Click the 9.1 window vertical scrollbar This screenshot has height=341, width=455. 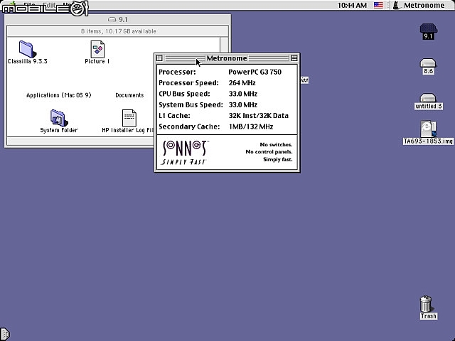[x=224, y=45]
